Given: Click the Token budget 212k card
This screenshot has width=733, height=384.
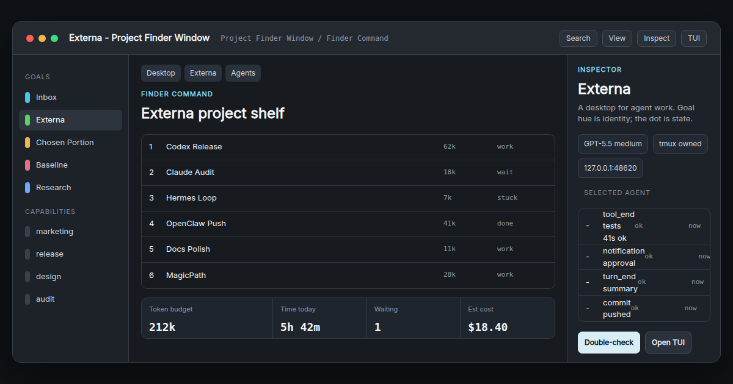Looking at the screenshot, I should 207,318.
